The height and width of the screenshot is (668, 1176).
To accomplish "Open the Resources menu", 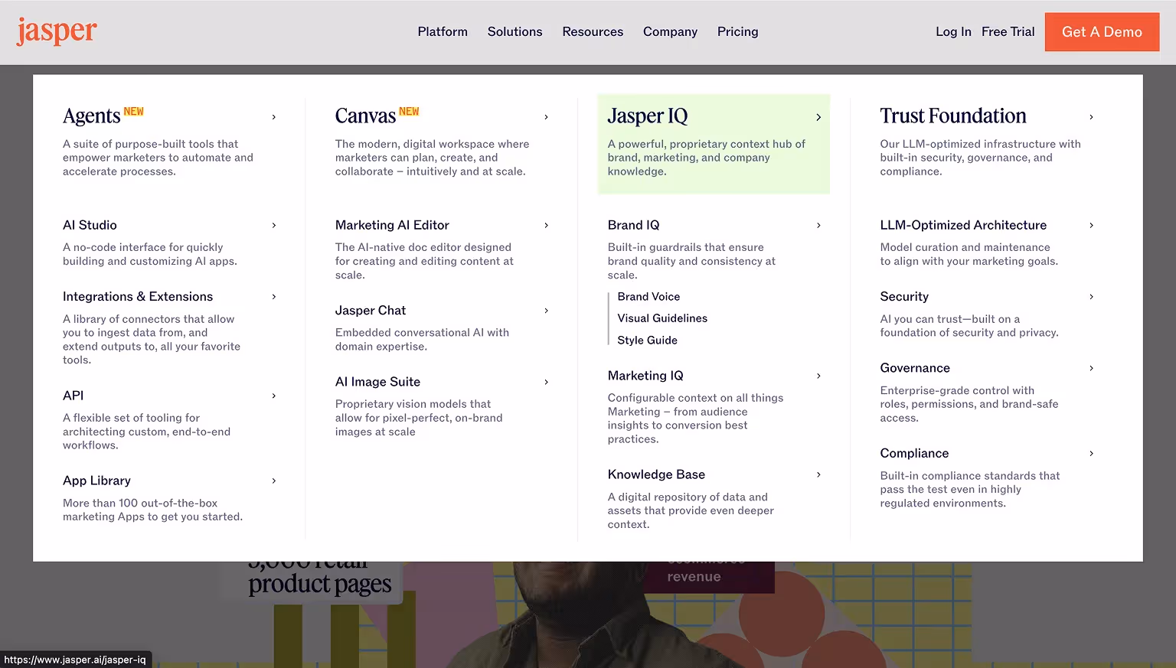I will [x=593, y=31].
